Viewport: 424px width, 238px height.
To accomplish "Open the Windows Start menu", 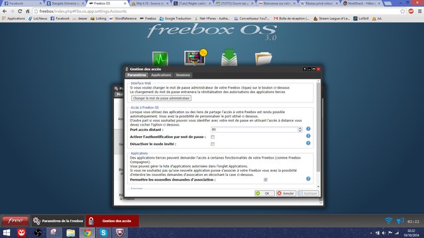I will (7, 233).
